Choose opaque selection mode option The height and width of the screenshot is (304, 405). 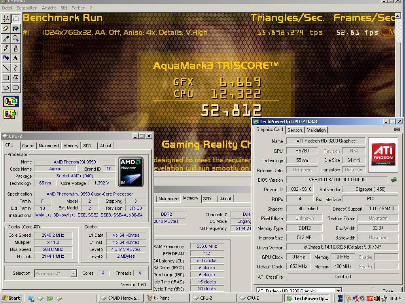coord(11,101)
